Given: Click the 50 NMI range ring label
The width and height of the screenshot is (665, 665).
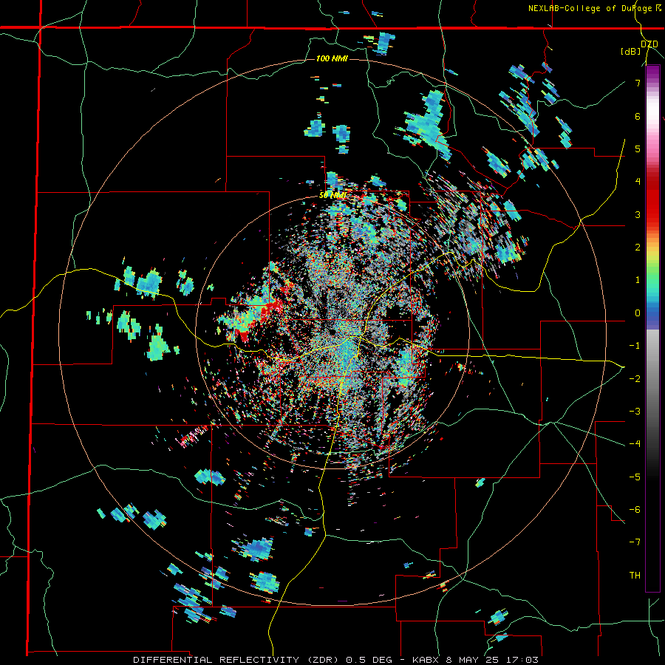Looking at the screenshot, I should 333,196.
